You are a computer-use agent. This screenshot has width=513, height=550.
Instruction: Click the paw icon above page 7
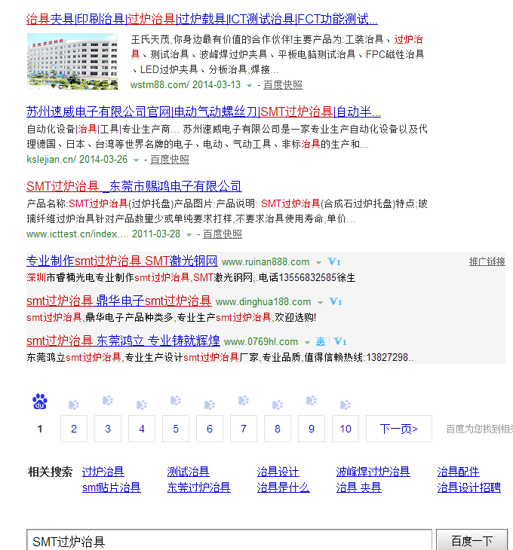(244, 401)
